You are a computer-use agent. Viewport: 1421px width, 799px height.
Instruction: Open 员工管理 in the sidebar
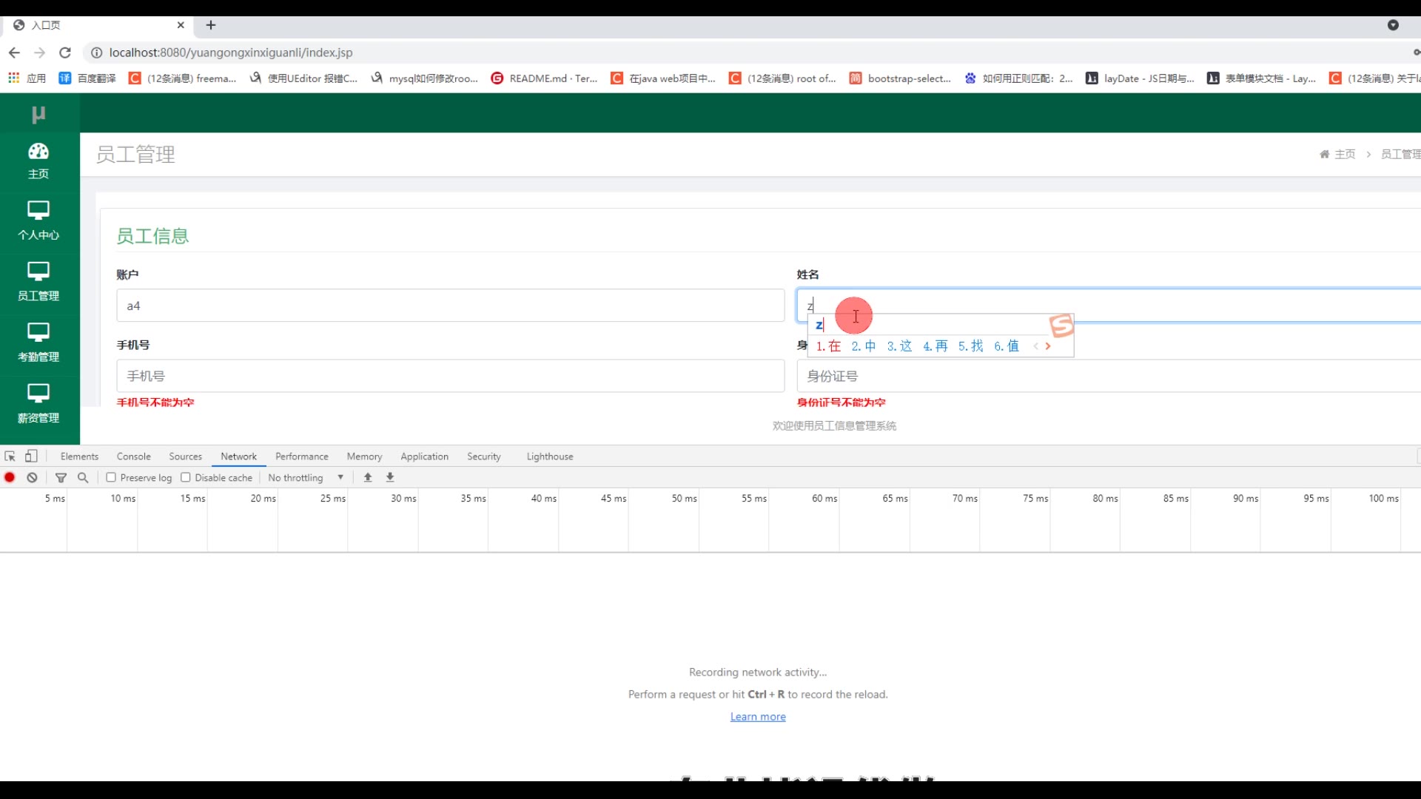coord(38,281)
